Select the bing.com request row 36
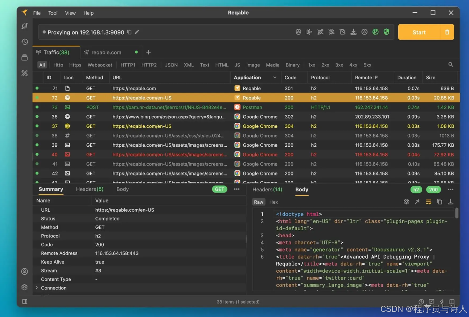The width and height of the screenshot is (469, 317). 246,117
